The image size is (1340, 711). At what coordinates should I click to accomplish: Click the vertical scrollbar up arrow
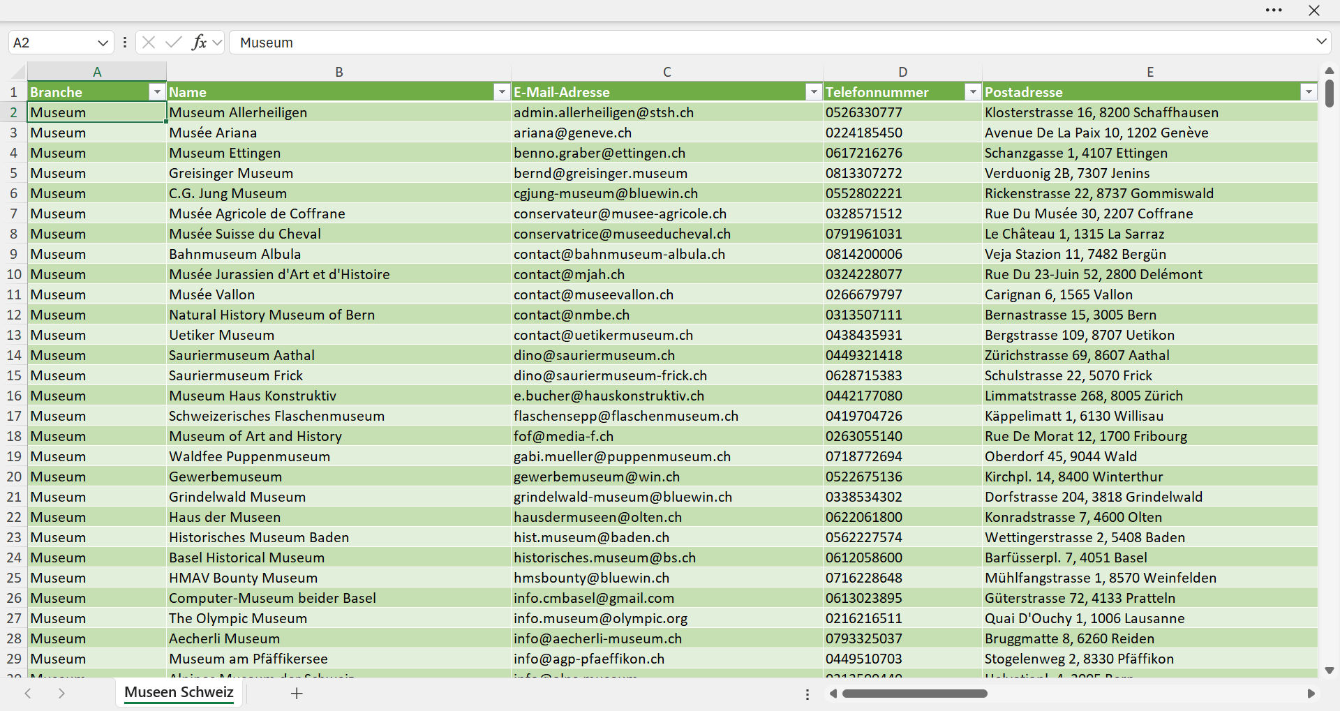(x=1330, y=70)
